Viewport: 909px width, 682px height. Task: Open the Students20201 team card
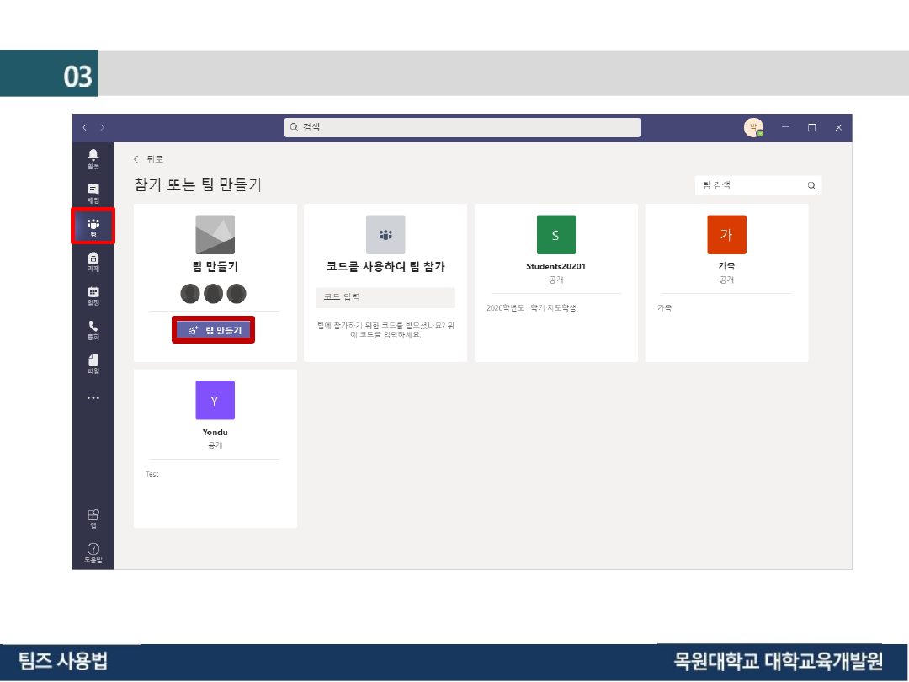[555, 282]
